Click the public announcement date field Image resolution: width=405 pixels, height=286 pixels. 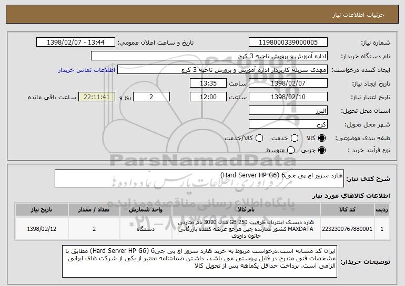pos(76,43)
